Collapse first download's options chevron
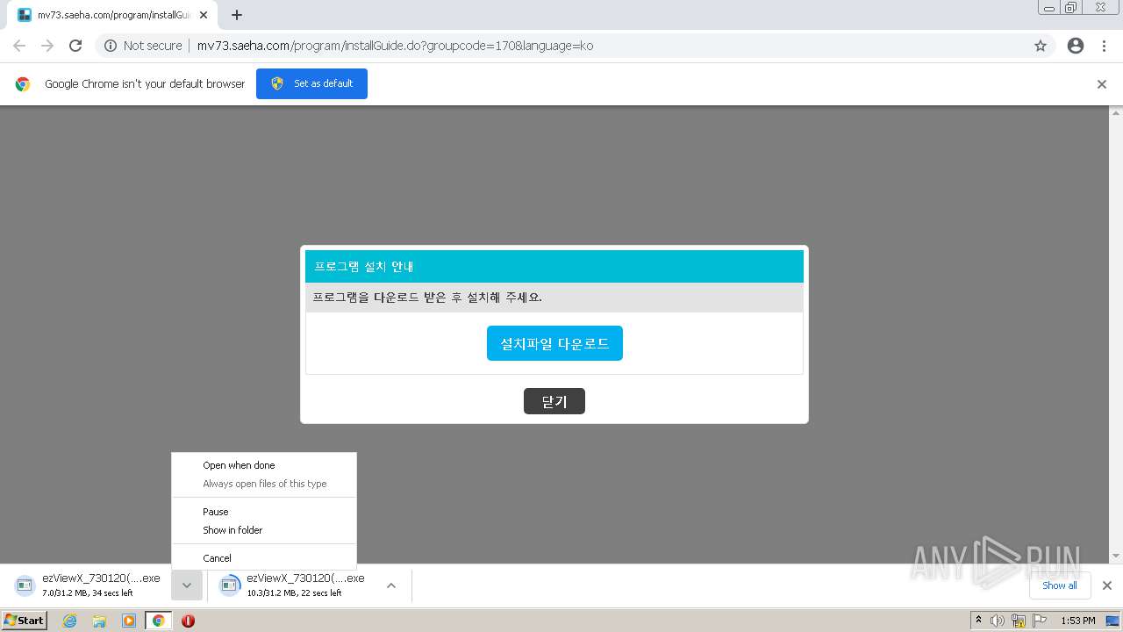Screen dimensions: 1123x632 click(x=187, y=585)
